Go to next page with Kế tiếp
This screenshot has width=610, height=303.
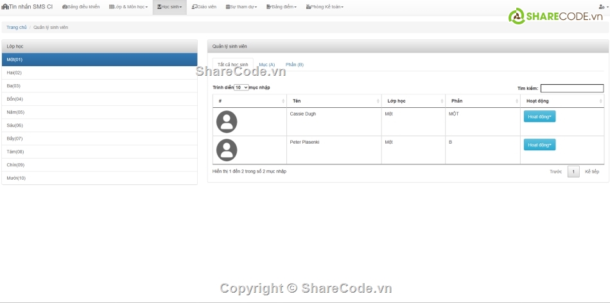point(592,171)
